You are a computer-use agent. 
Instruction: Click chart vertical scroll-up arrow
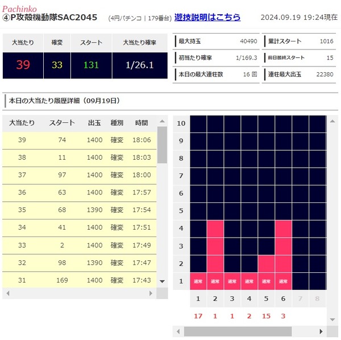click(x=332, y=121)
